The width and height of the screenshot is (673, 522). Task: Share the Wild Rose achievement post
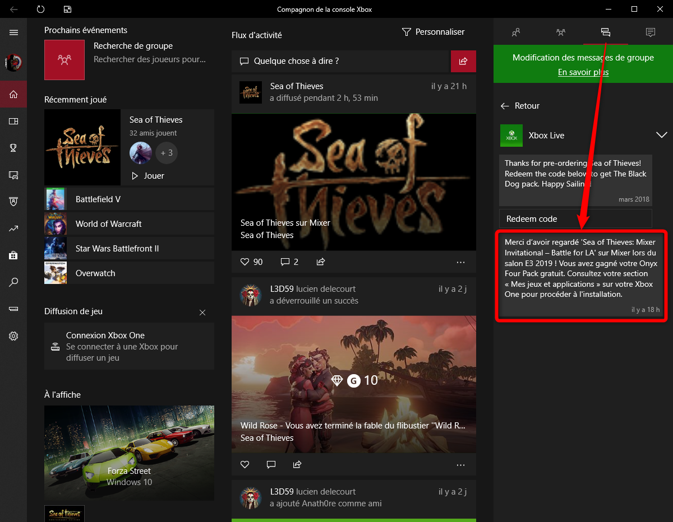click(297, 464)
